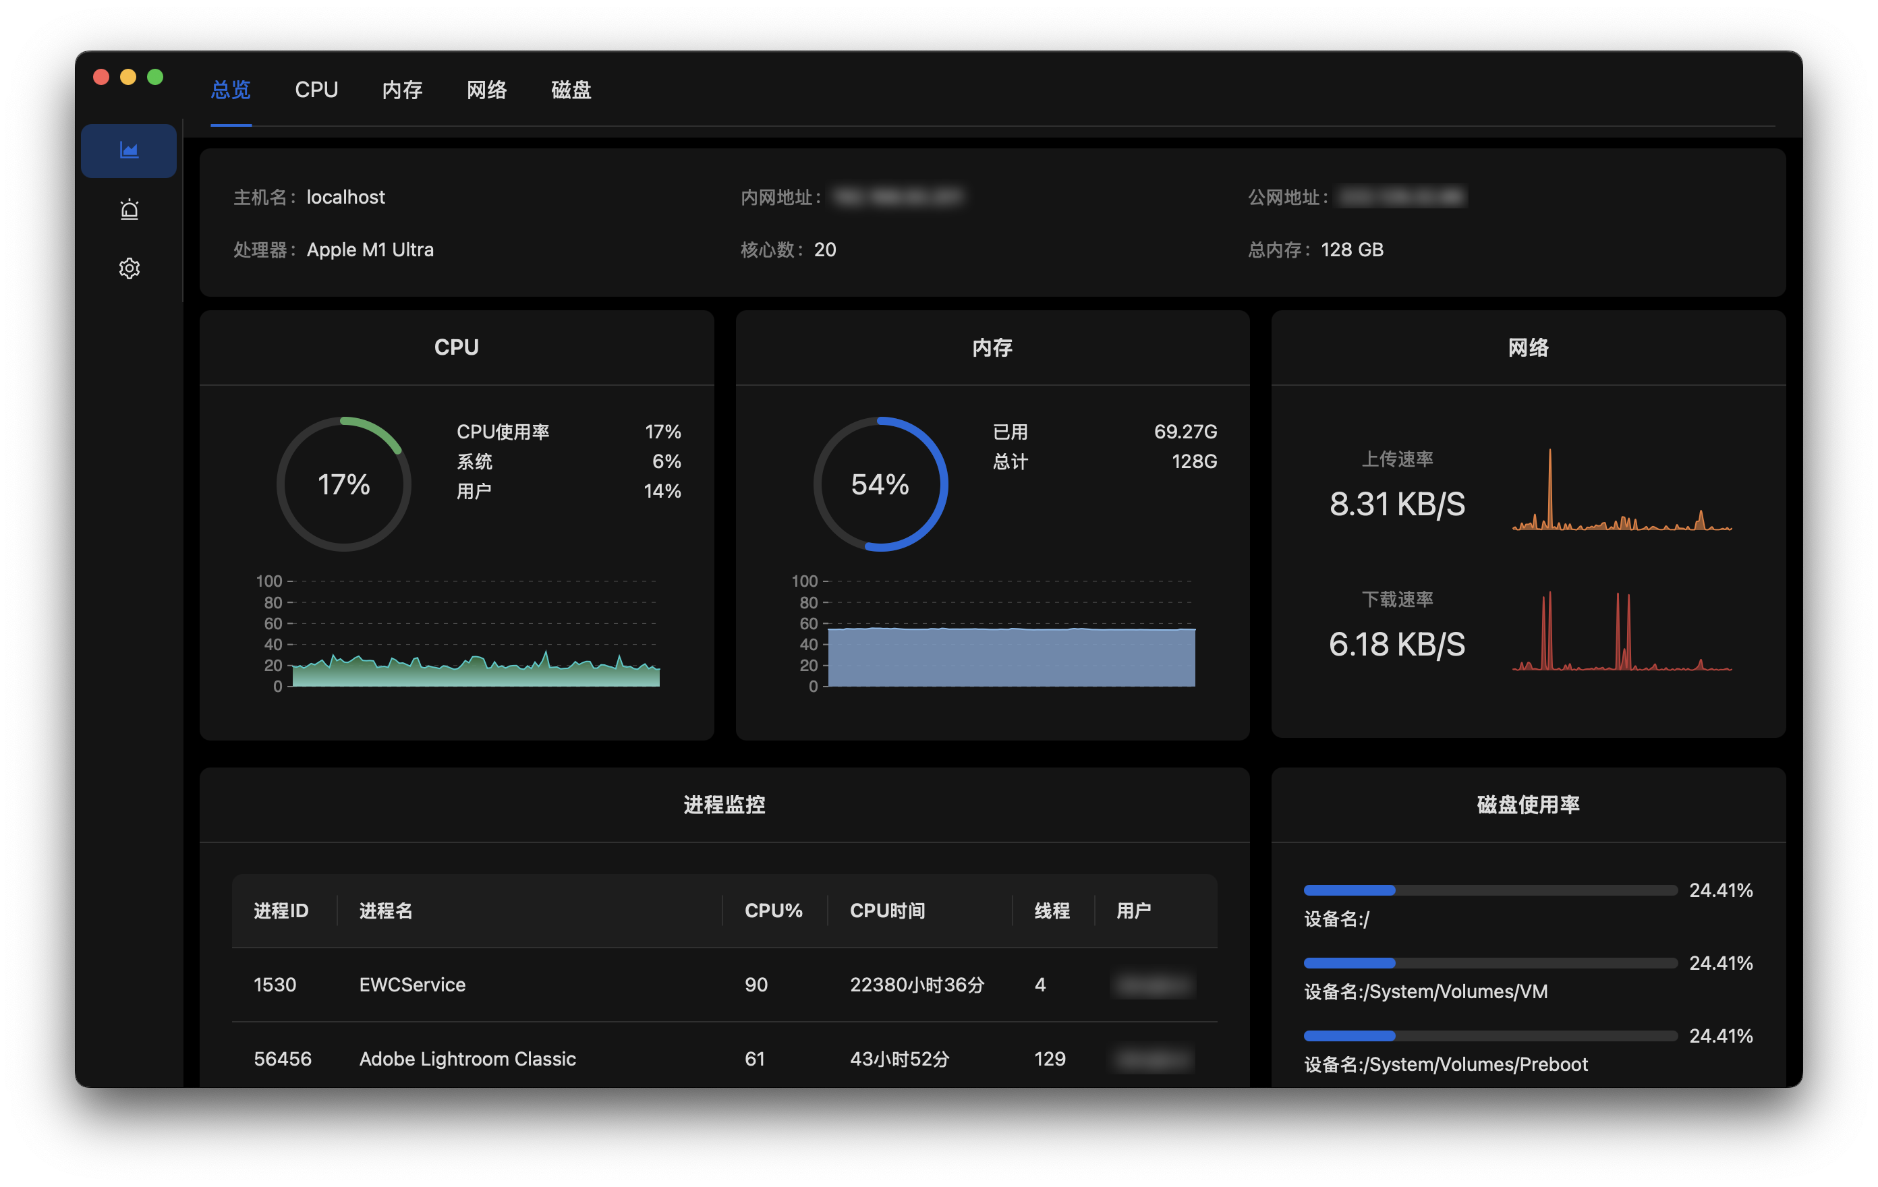The image size is (1878, 1187).
Task: Switch to the 内存 tab
Action: [401, 90]
